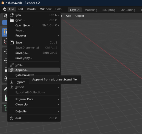
Task: Choose Quit from File menu
Action: pyautogui.click(x=34, y=118)
